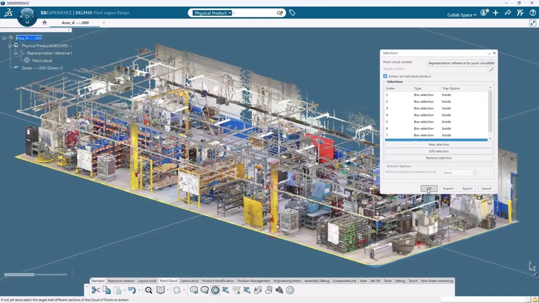539x303 pixels.
Task: Click the Paste clipboard icon
Action: pos(117,290)
